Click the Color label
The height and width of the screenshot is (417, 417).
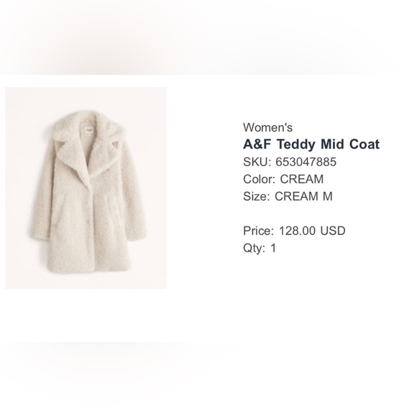[x=260, y=179]
